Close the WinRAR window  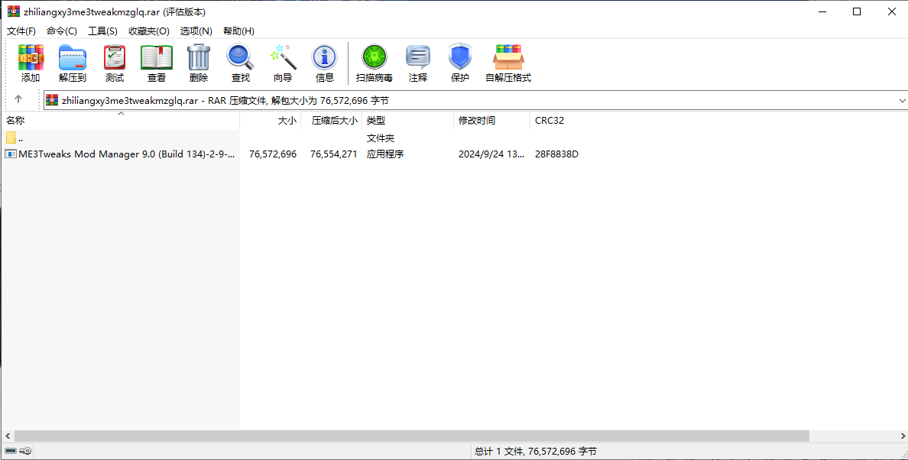click(x=892, y=11)
